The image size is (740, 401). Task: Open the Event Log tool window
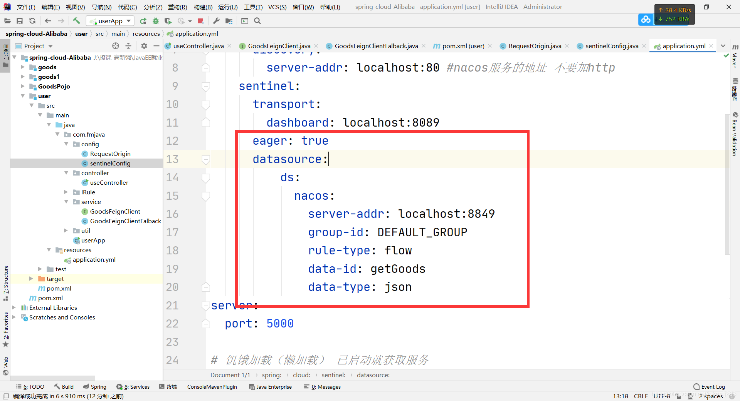pyautogui.click(x=709, y=387)
